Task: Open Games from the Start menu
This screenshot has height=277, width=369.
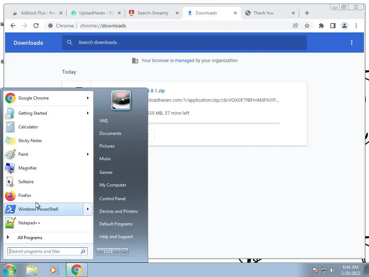Action: click(x=106, y=172)
